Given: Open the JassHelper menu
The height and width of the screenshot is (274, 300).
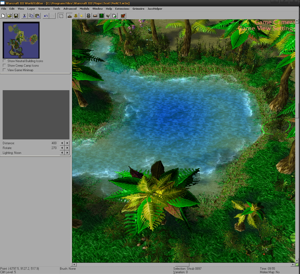Looking at the screenshot, I should point(155,9).
